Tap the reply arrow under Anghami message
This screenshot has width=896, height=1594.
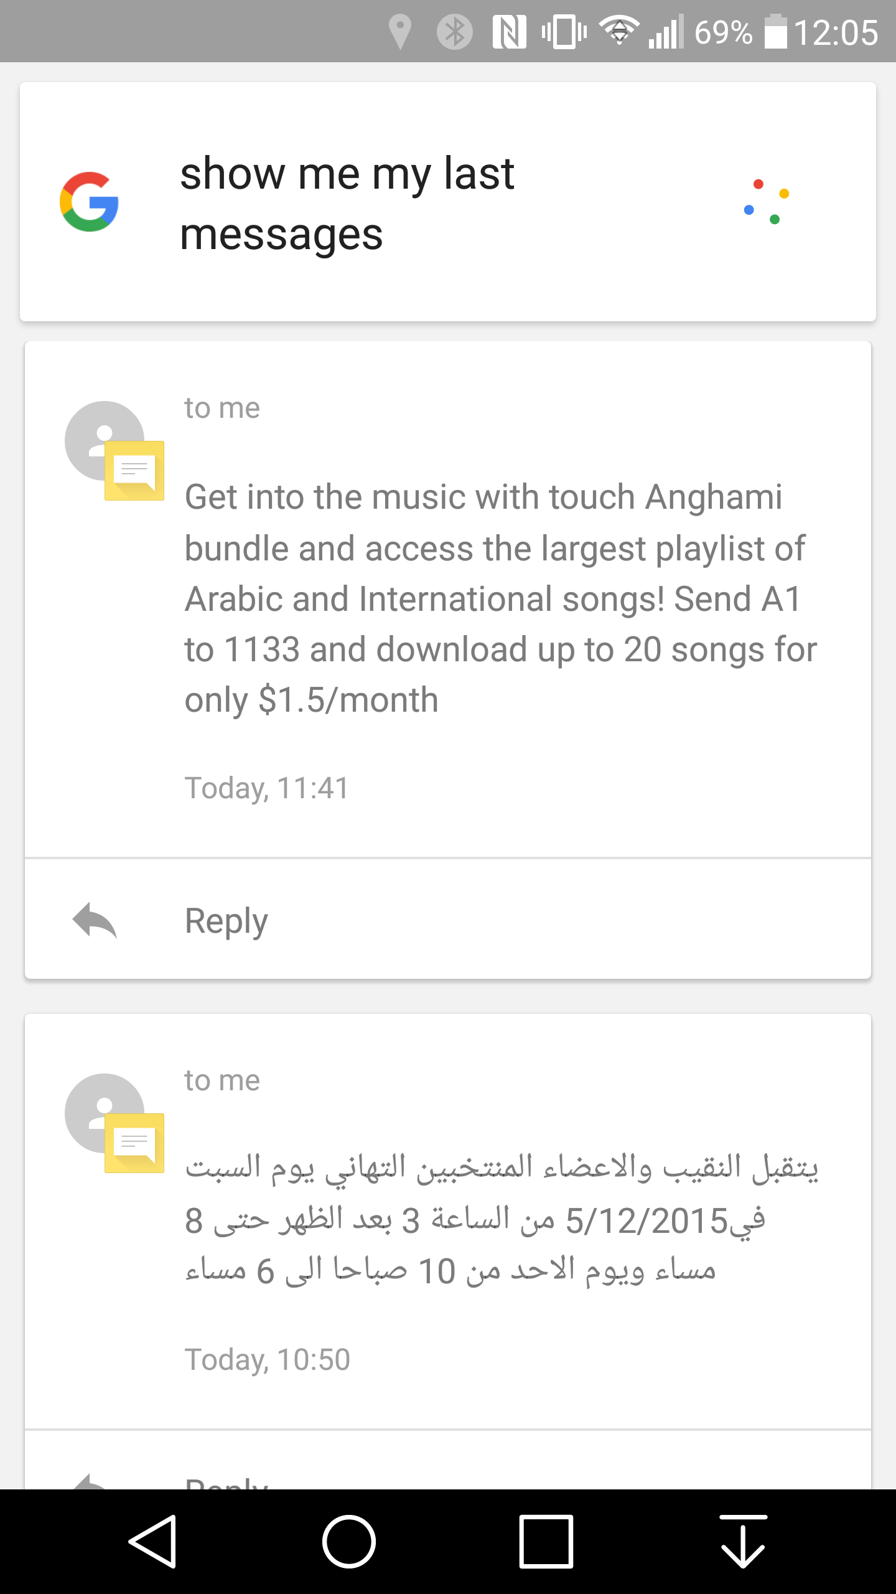pos(95,920)
